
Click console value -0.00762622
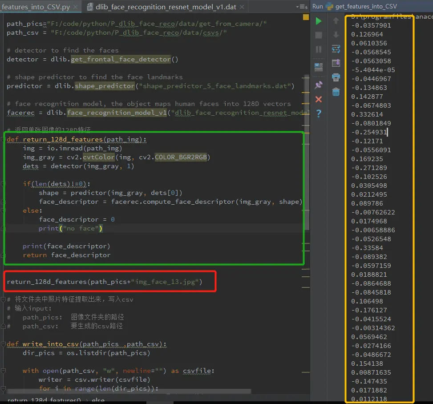pyautogui.click(x=373, y=212)
